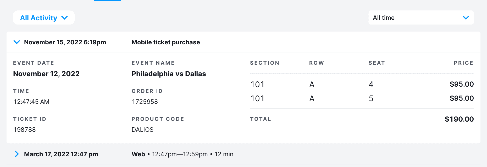This screenshot has height=167, width=487.
Task: Open the All time range dropdown
Action: pos(421,18)
